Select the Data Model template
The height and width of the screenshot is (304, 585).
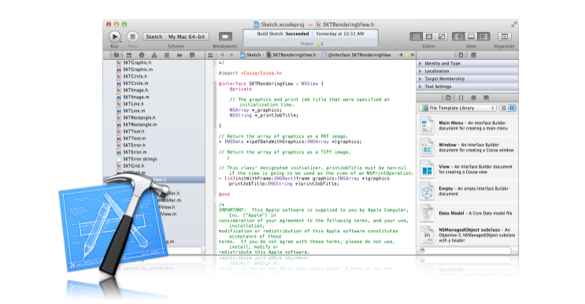click(467, 213)
